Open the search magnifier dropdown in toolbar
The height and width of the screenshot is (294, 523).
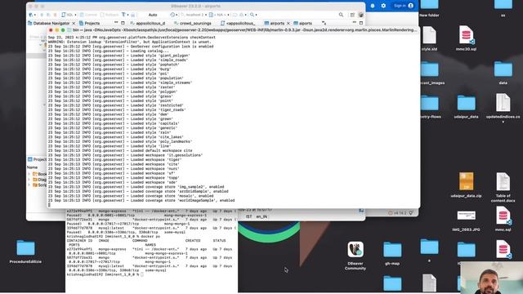(x=253, y=15)
